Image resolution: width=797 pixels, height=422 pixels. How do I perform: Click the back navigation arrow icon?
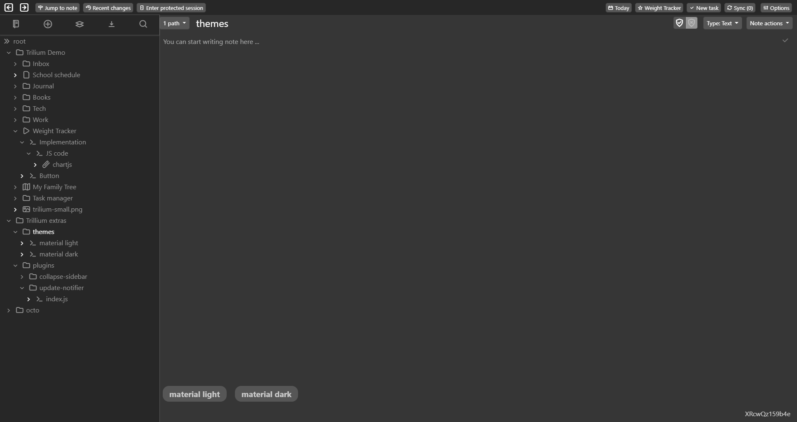coord(9,7)
